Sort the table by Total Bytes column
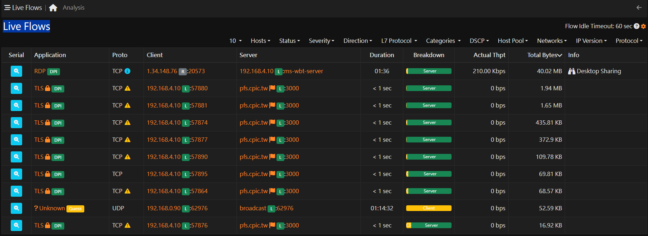Image resolution: width=648 pixels, height=236 pixels. pos(544,55)
